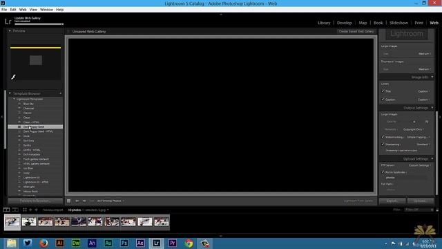Toggle the Title label checkbox
Viewport: 442px width, 249px height.
click(x=383, y=91)
